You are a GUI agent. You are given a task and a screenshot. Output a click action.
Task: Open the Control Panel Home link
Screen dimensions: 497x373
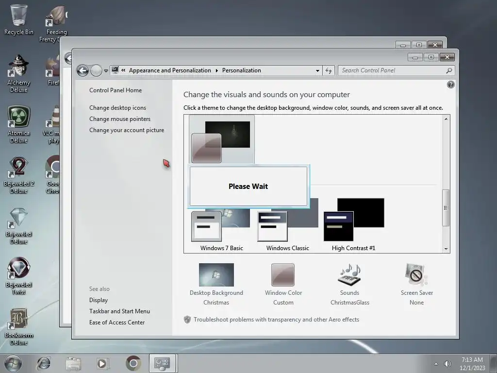(x=116, y=90)
